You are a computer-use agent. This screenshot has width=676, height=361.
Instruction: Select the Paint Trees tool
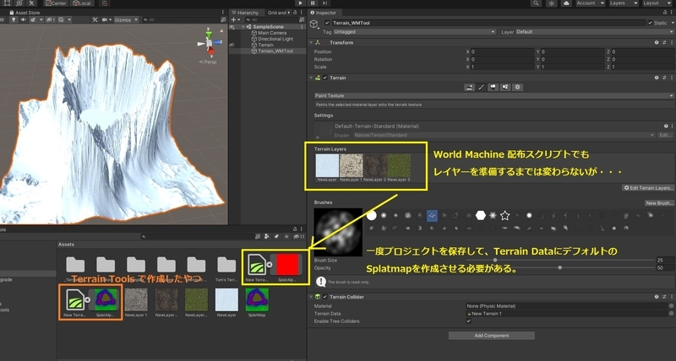(x=493, y=88)
